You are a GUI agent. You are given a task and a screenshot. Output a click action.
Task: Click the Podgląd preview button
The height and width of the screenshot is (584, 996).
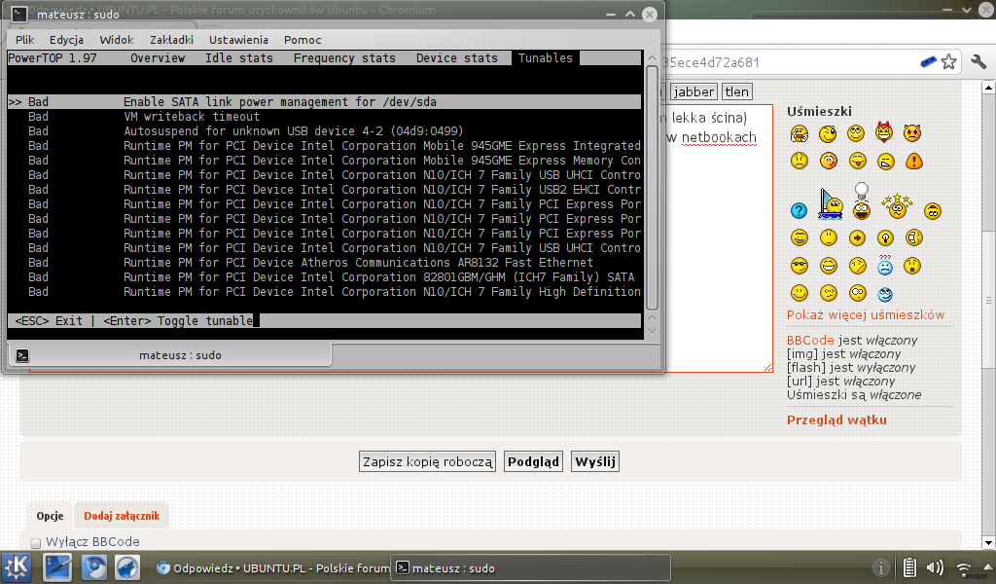coord(534,461)
